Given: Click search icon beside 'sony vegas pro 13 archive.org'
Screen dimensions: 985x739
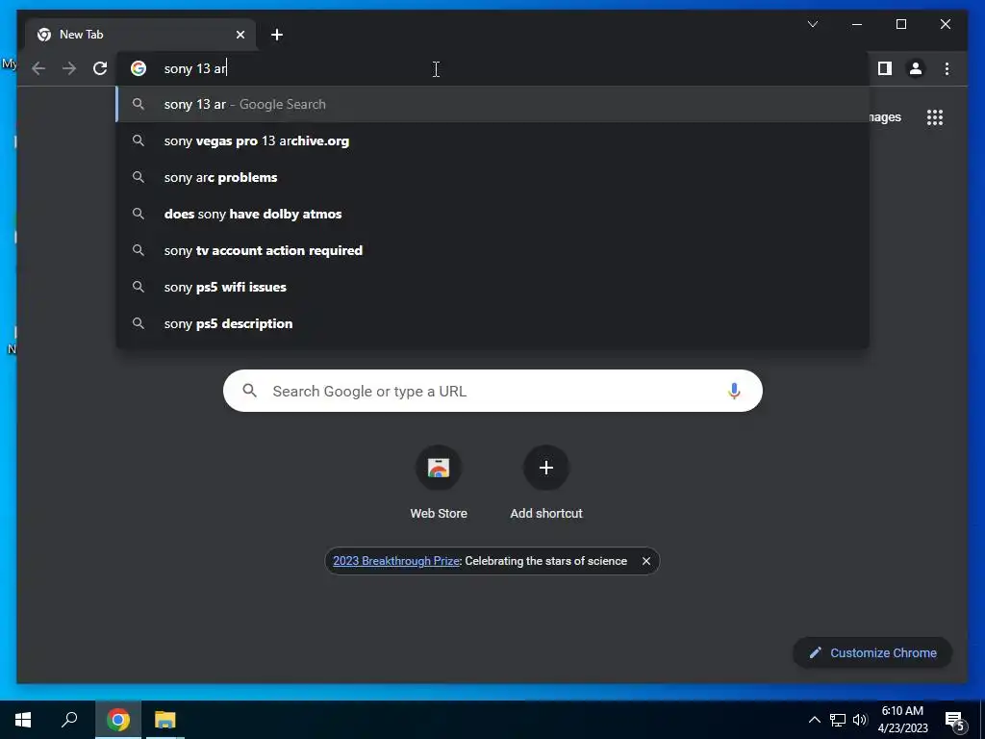Looking at the screenshot, I should 139,140.
